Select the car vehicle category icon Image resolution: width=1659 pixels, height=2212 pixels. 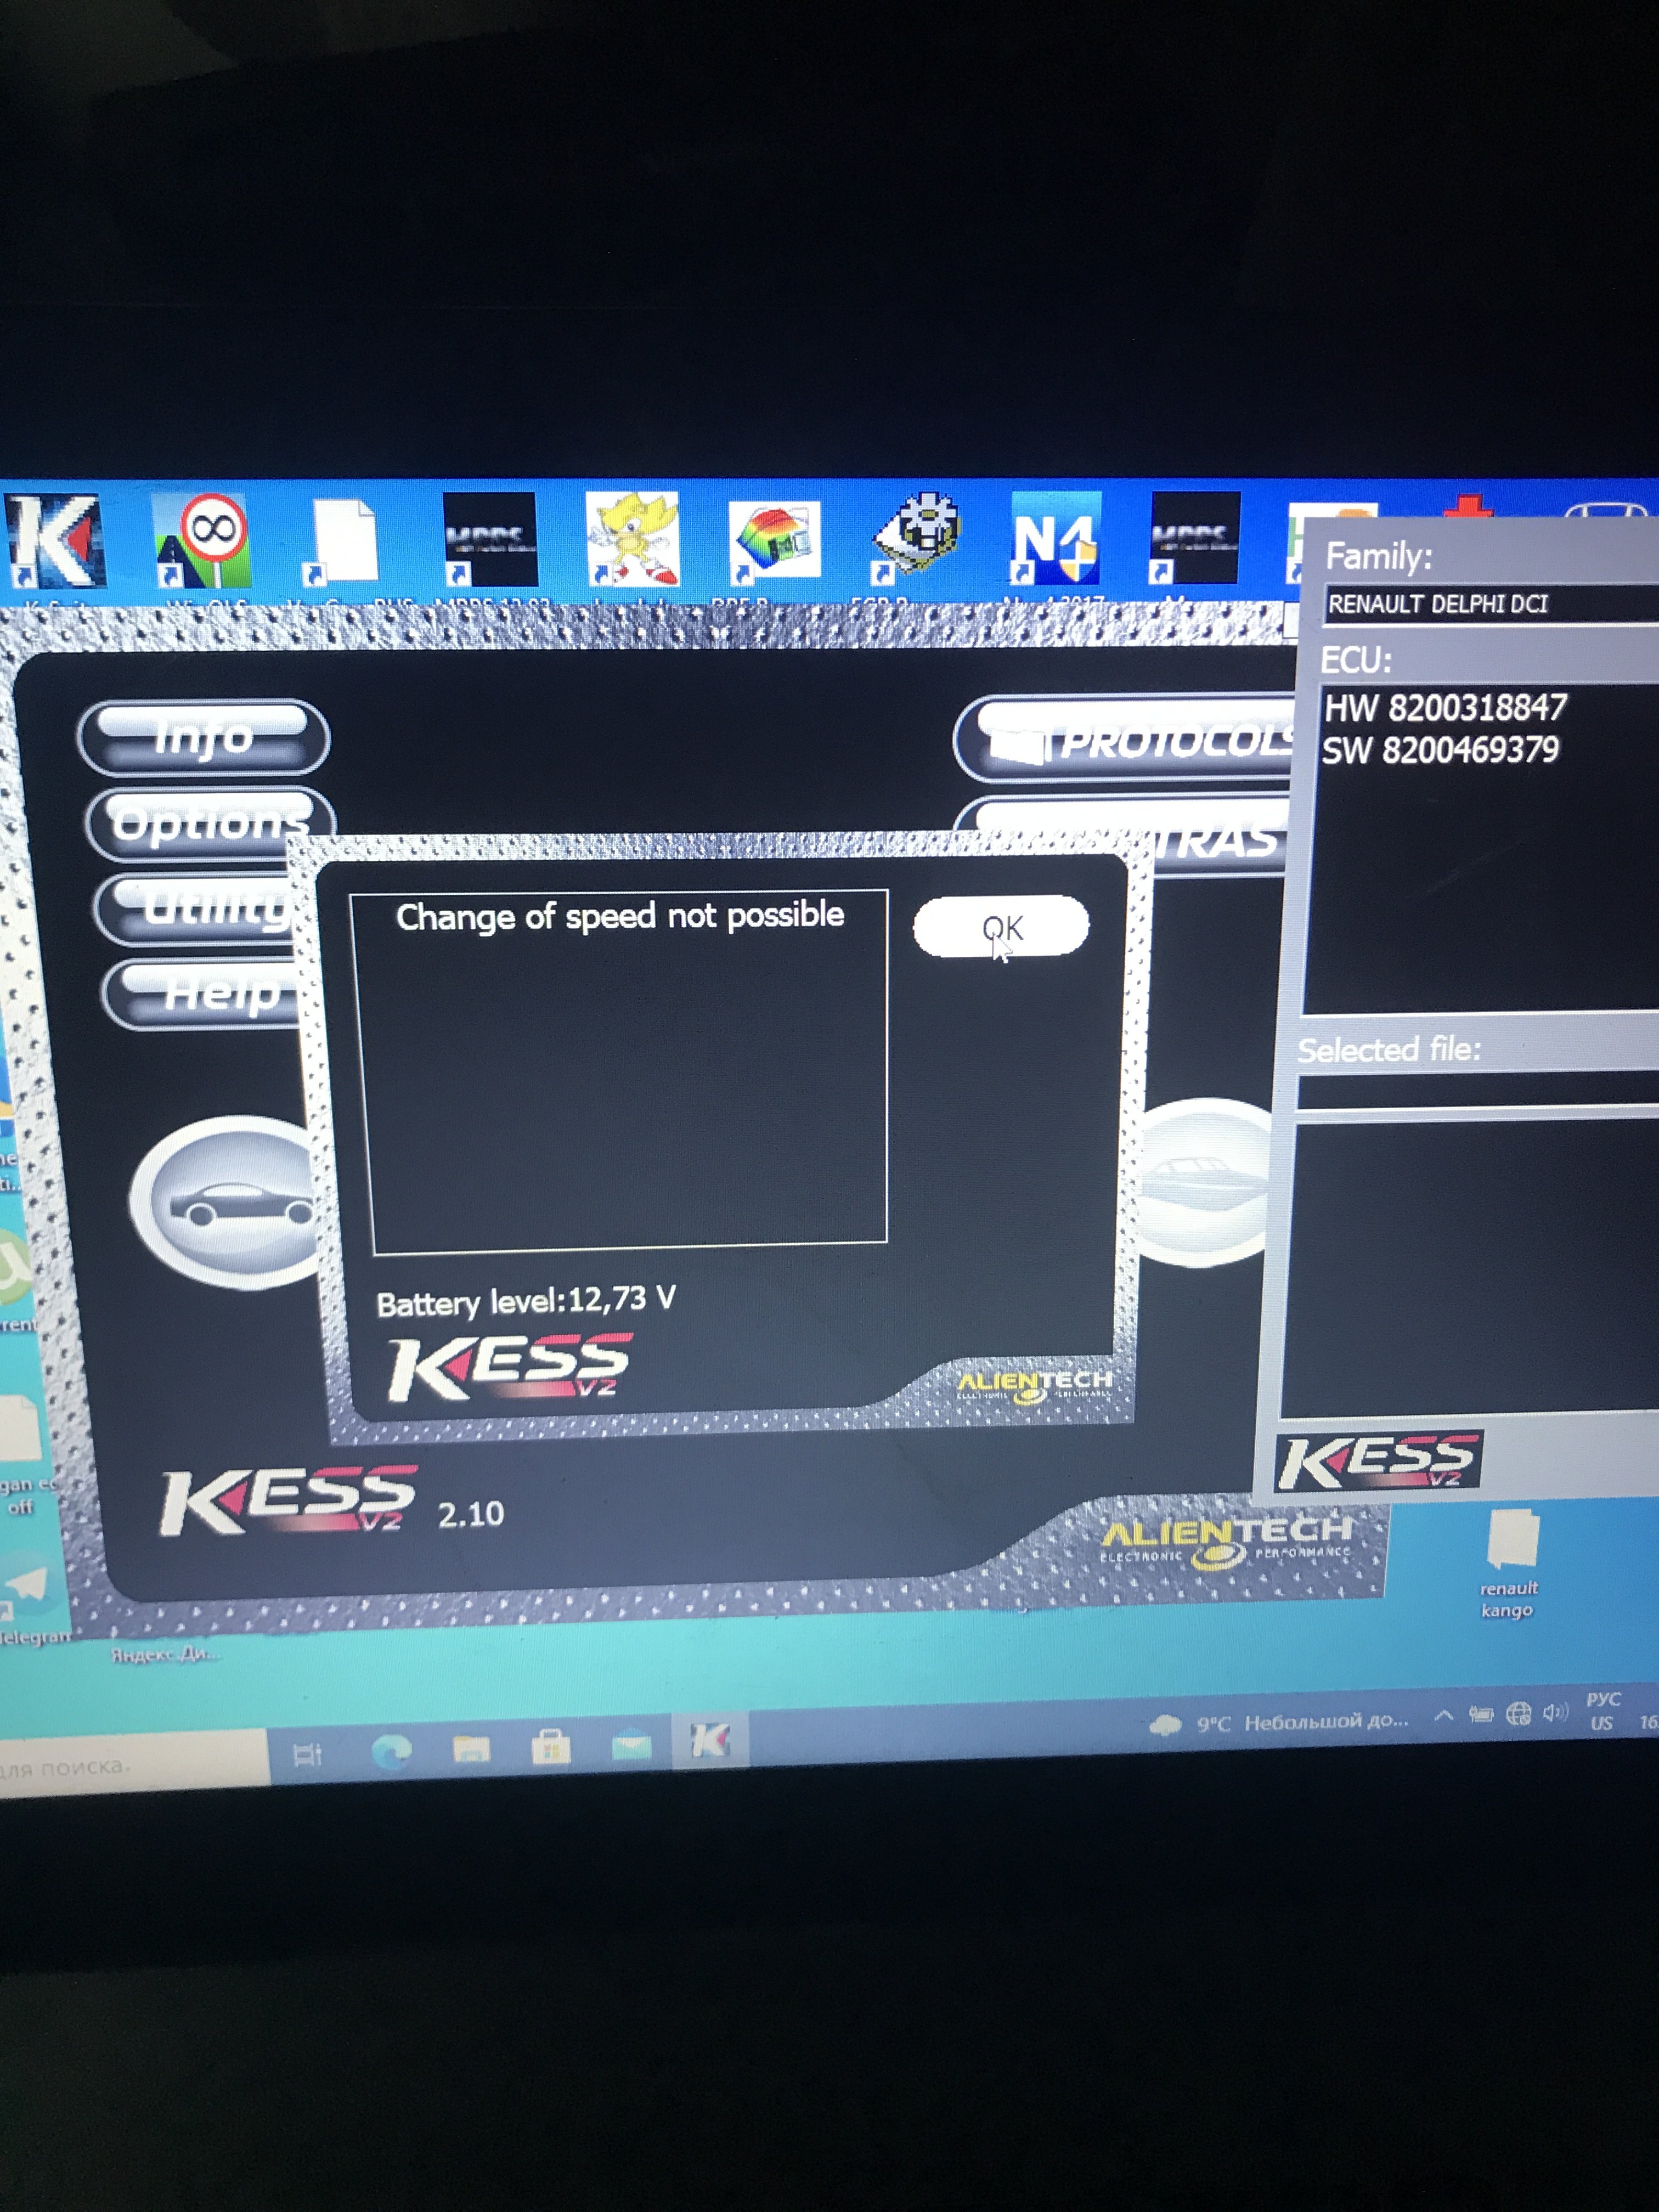[x=235, y=1203]
